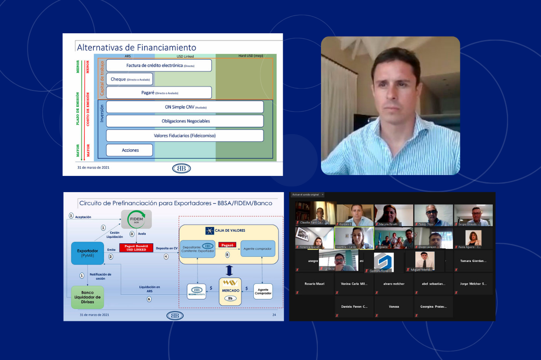Click participant name 'alvaro melchor'
541x360 pixels.
(394, 283)
